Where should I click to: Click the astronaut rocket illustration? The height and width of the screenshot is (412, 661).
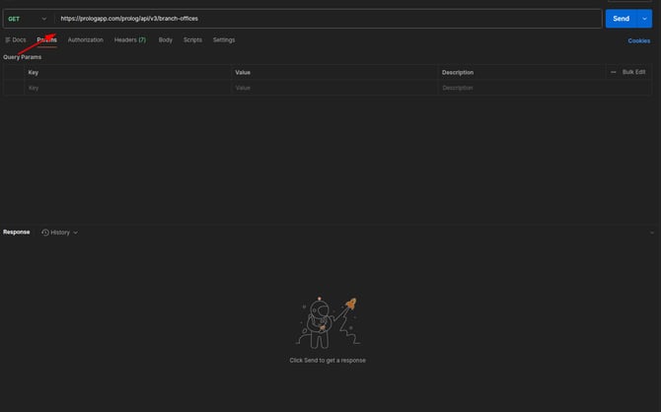(327, 322)
